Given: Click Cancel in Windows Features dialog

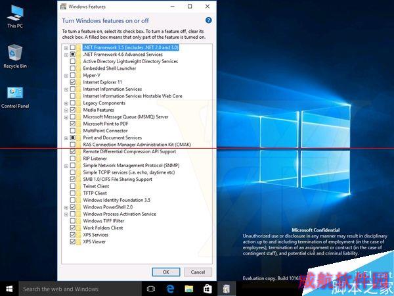Looking at the screenshot, I should [198, 272].
